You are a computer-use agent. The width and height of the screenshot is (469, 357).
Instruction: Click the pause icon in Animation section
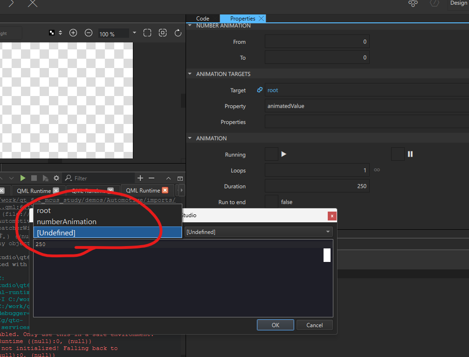tap(410, 154)
